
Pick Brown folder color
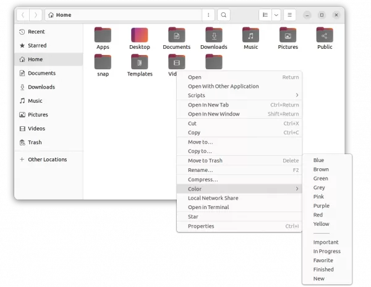[327, 169]
